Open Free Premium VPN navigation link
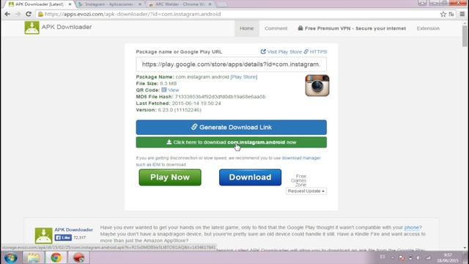This screenshot has width=469, height=264. (352, 29)
